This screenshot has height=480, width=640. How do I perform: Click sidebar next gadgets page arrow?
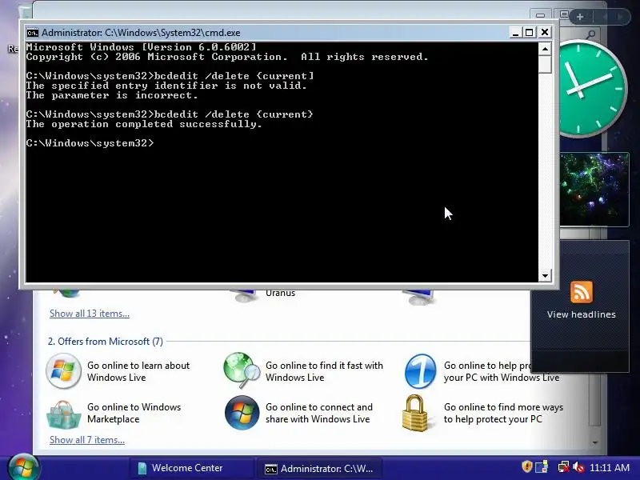point(621,17)
